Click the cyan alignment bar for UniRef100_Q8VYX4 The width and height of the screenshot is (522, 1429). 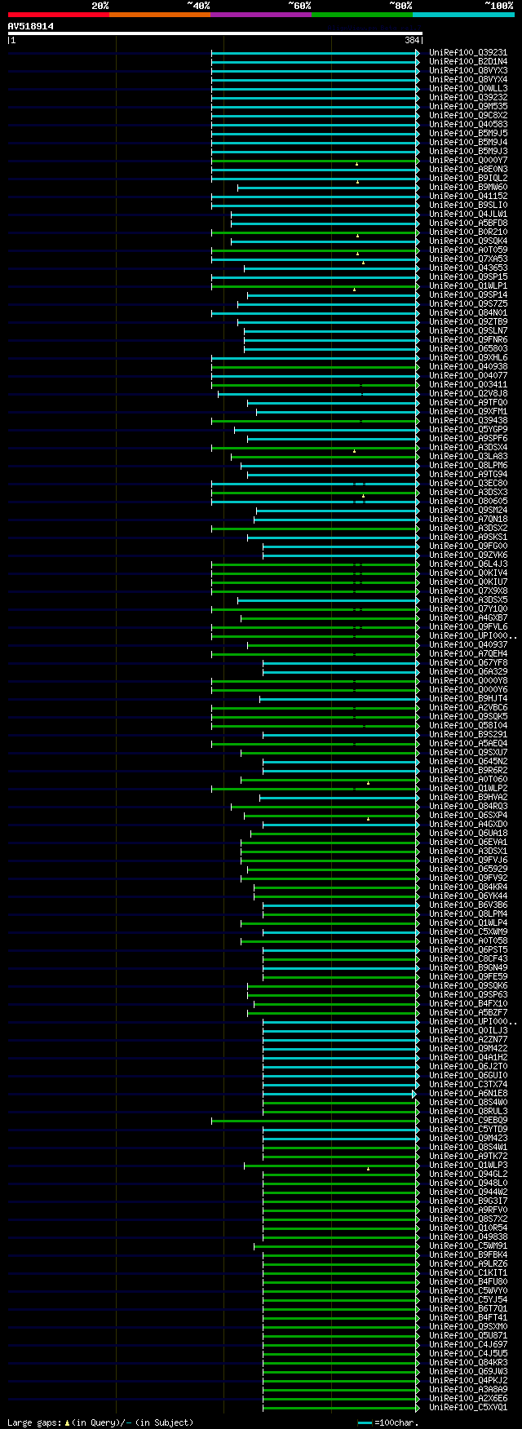(316, 80)
